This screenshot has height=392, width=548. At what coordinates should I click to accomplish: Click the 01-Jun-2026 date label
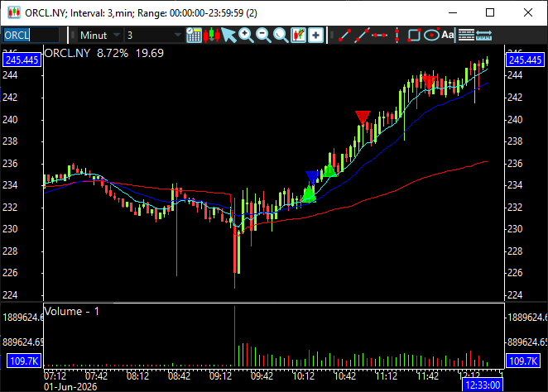70,387
